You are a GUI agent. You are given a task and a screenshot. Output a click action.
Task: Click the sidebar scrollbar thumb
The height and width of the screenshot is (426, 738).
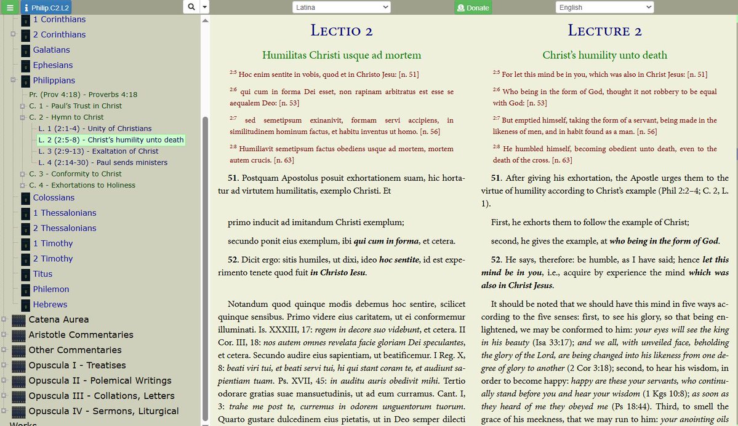click(x=205, y=268)
